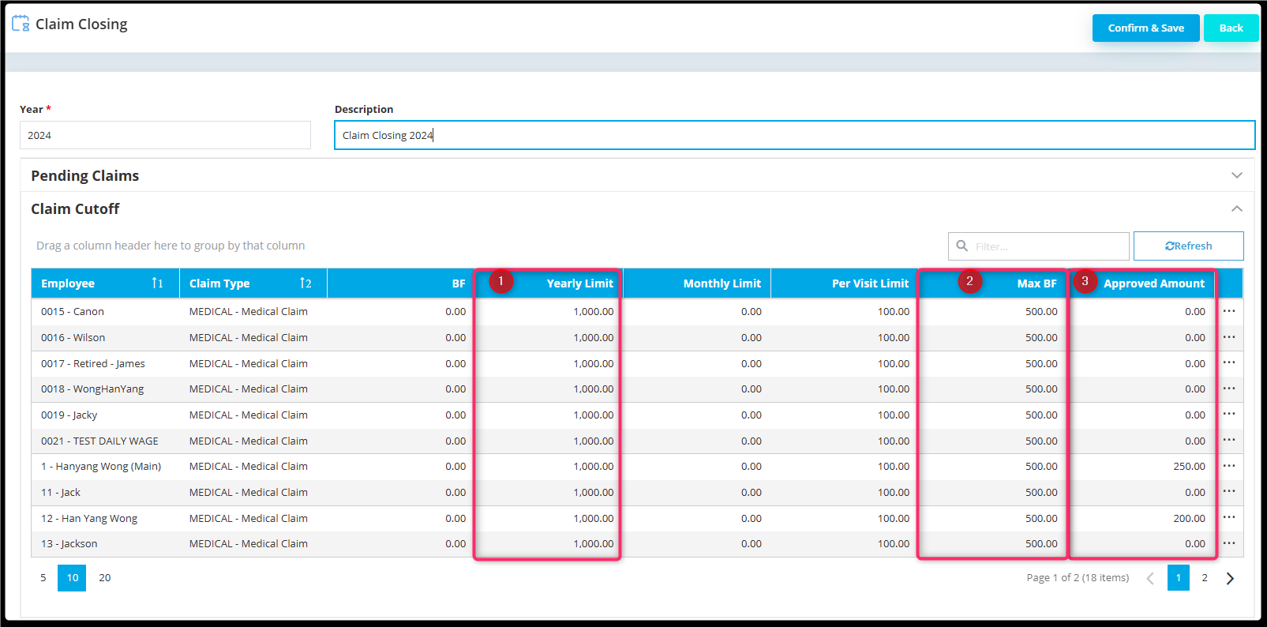Click the group-by drag column hint area
This screenshot has width=1267, height=627.
[x=171, y=246]
